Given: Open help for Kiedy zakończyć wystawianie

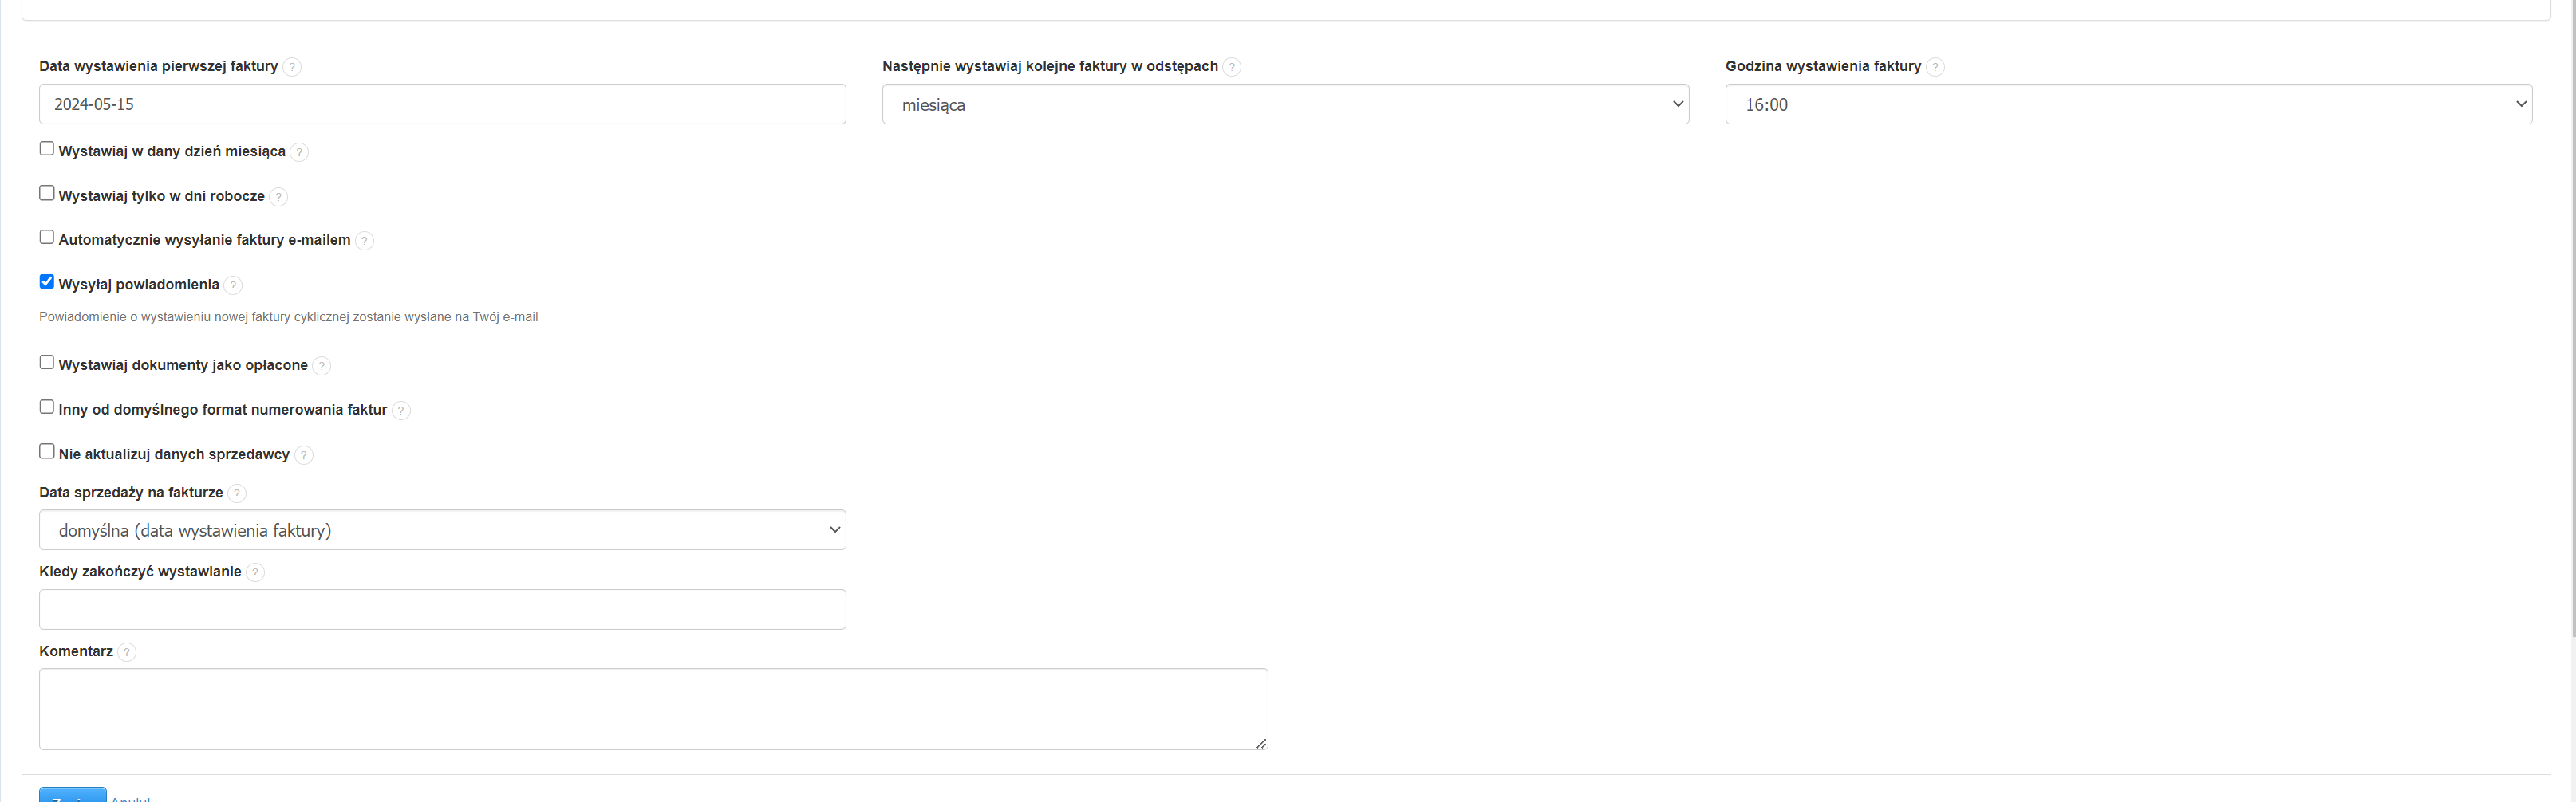Looking at the screenshot, I should click(255, 572).
